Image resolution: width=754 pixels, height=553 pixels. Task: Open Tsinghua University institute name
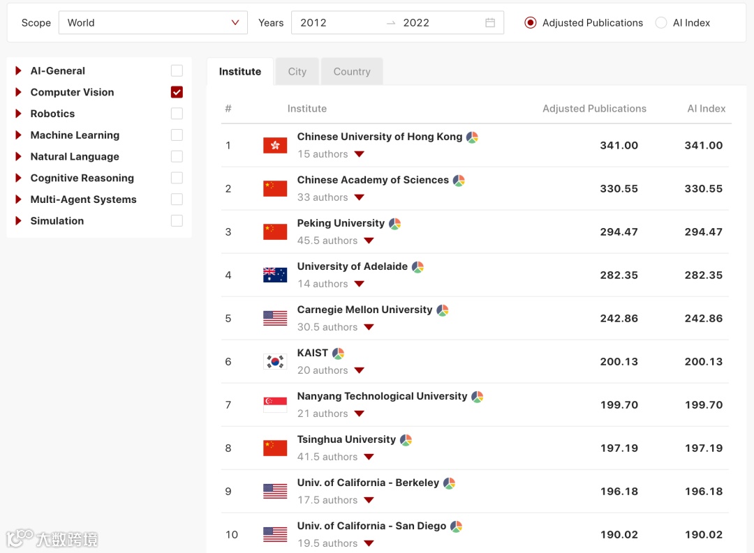[346, 439]
